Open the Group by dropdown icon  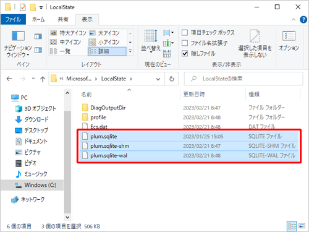click(x=168, y=33)
